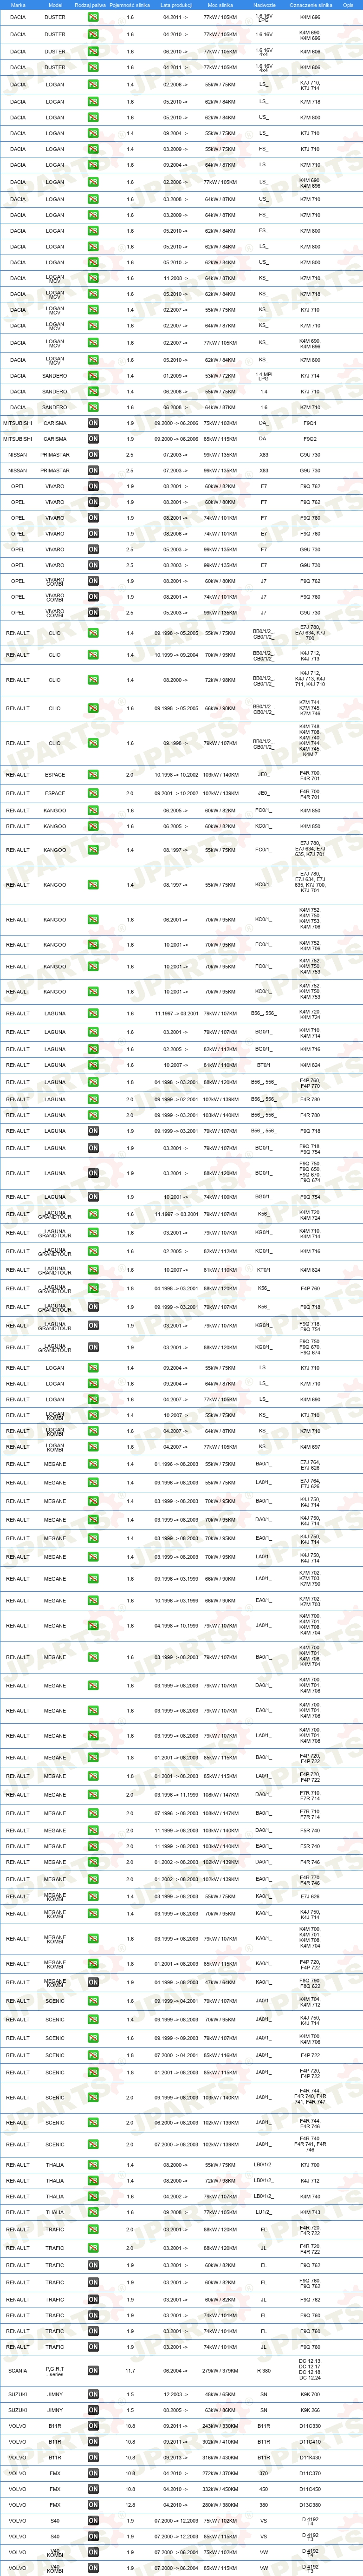
Task: Click diesel icon in VOLVO B11R 316kW / 430KM row
Action: 93,2457
